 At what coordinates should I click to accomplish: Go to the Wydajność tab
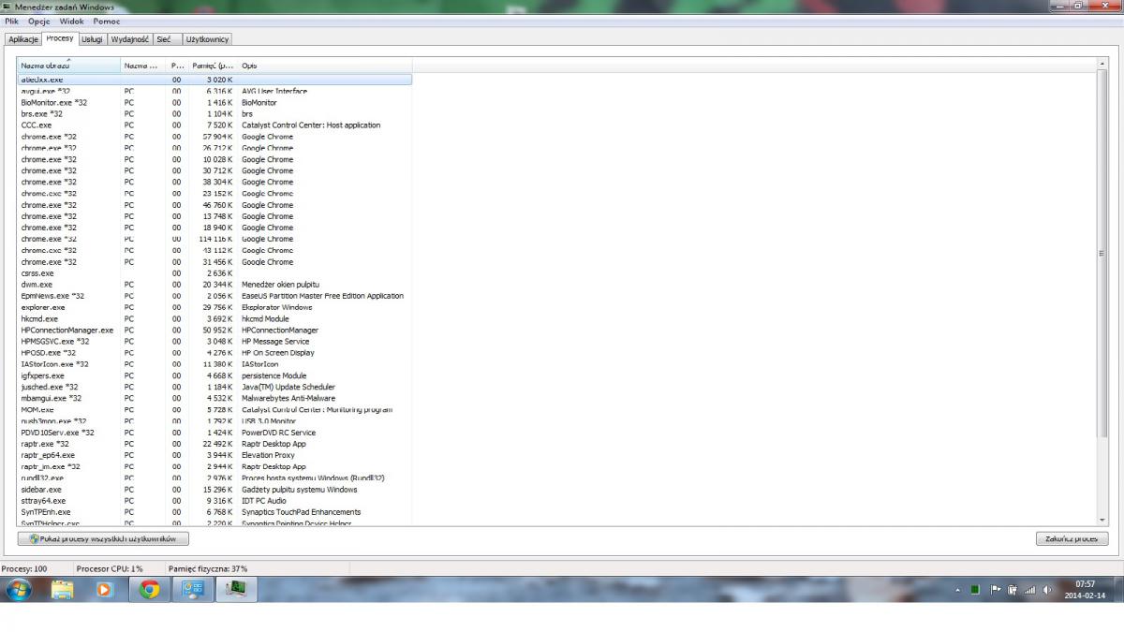pyautogui.click(x=130, y=39)
